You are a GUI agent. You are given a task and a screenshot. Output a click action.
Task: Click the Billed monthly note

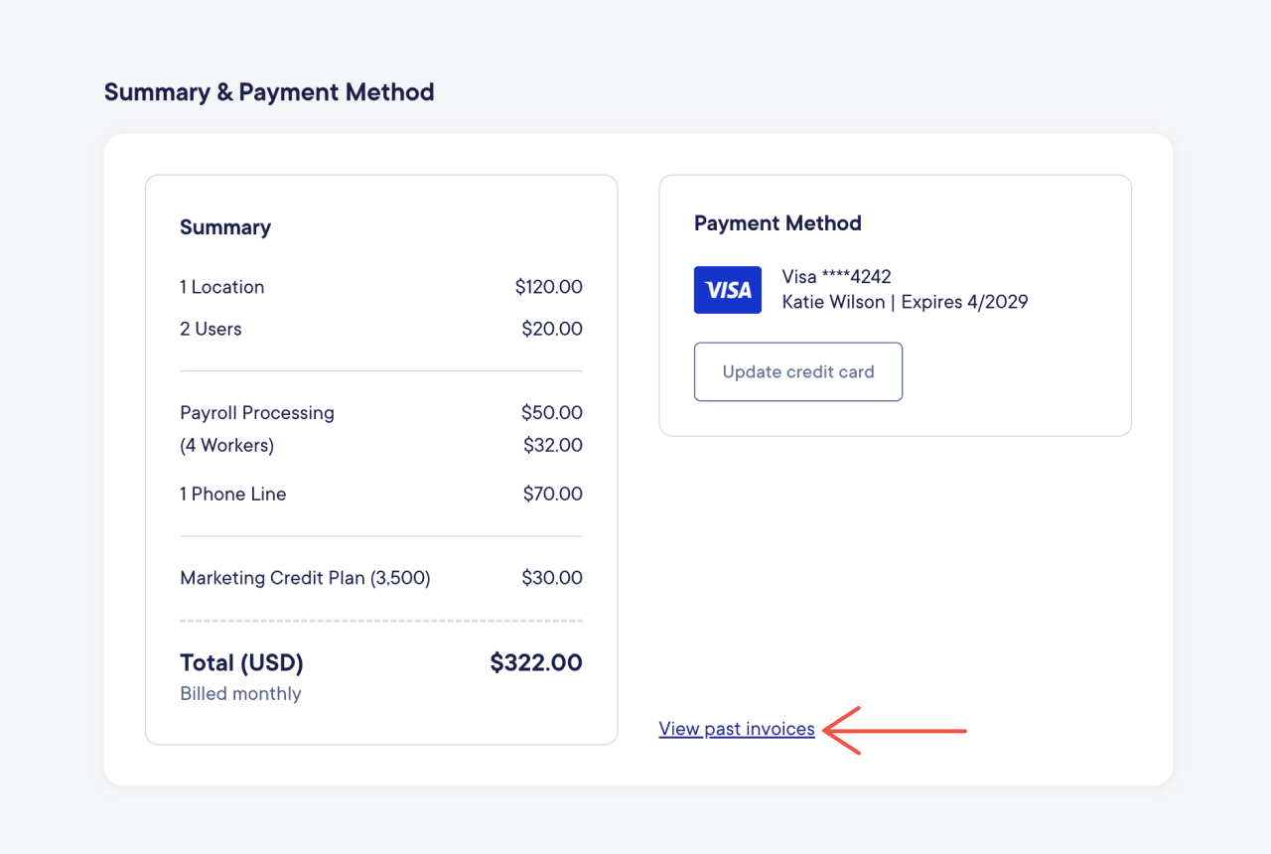(x=240, y=694)
